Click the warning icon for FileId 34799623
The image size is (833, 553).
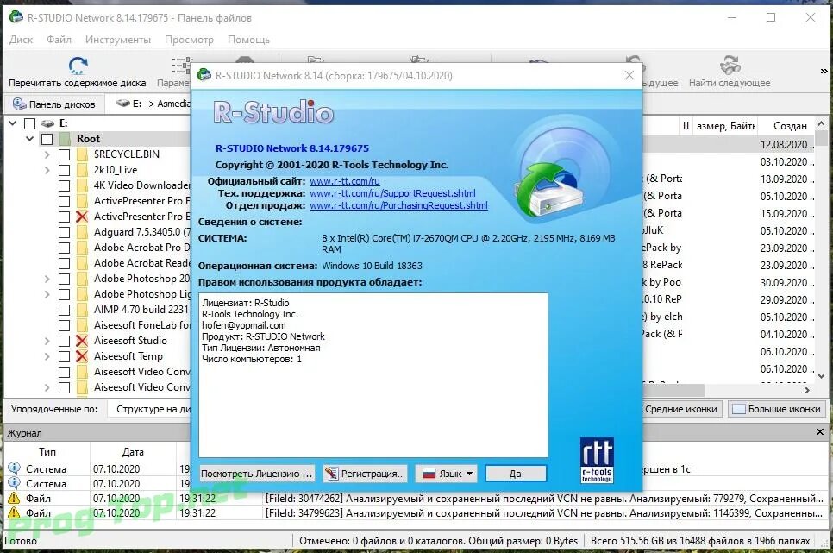point(15,513)
